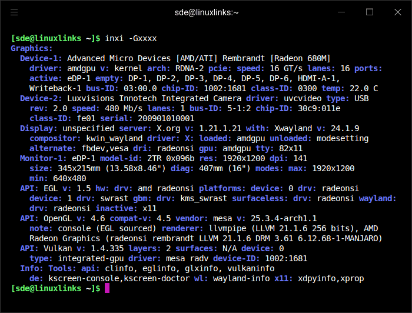Click the magenta cursor block at the prompt
The height and width of the screenshot is (313, 412).
click(x=107, y=288)
